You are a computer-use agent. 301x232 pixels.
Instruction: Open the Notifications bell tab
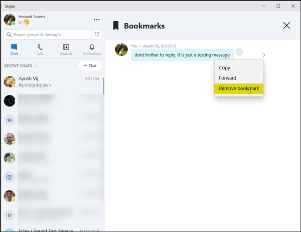point(92,49)
